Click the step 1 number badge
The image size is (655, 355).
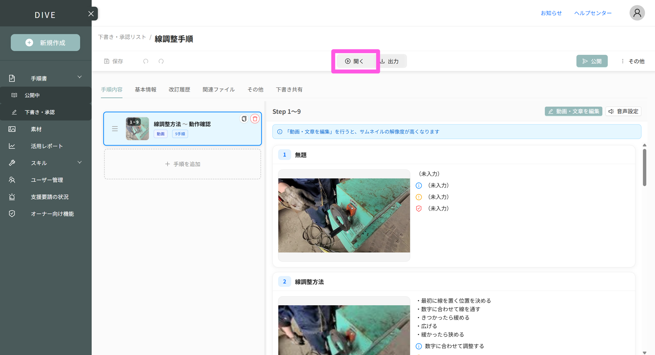click(284, 155)
